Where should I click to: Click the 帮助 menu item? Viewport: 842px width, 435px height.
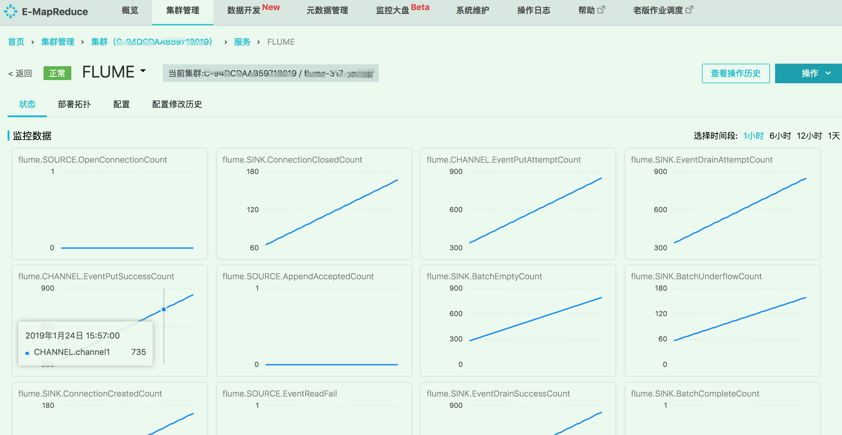pos(586,10)
